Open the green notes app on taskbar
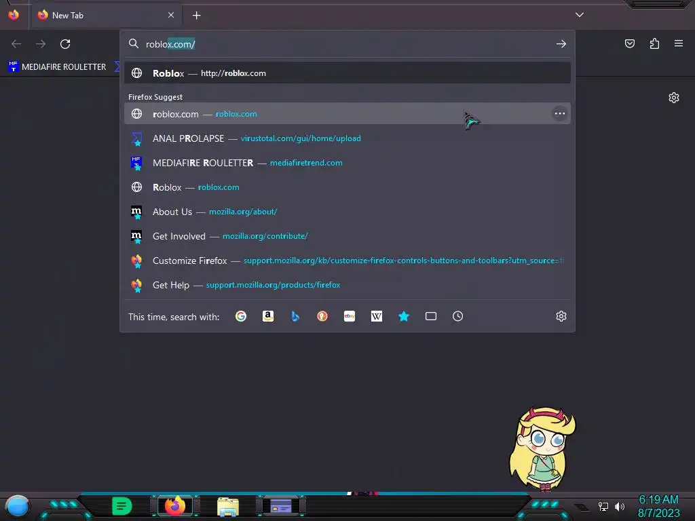695x521 pixels. click(x=122, y=506)
